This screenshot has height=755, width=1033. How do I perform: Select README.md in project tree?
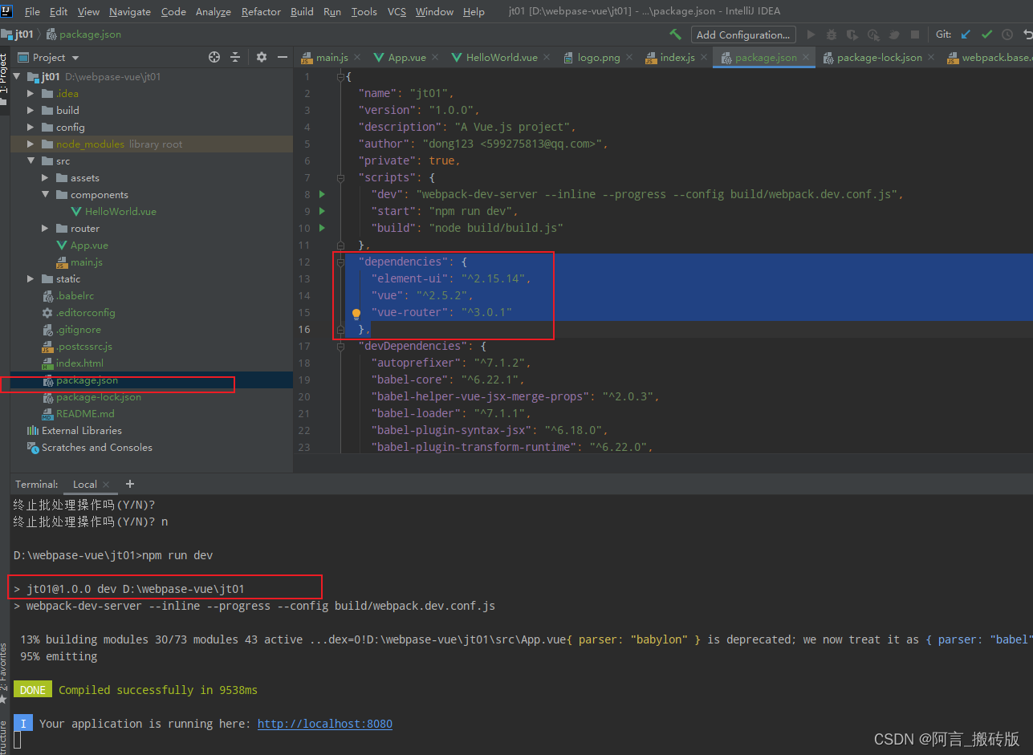(85, 413)
